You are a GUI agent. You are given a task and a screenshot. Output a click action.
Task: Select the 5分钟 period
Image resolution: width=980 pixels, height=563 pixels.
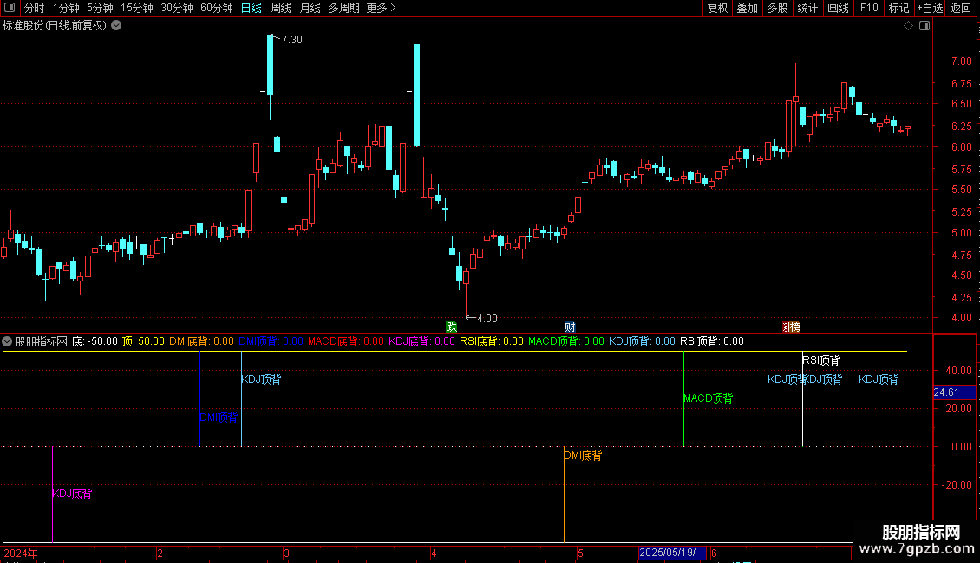coord(100,8)
